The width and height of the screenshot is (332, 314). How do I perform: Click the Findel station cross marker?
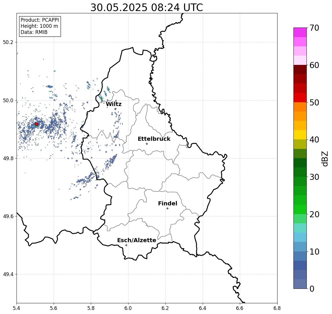click(167, 209)
